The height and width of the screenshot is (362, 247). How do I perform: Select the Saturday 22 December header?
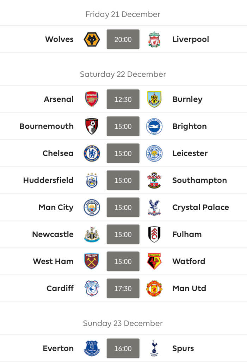123,74
